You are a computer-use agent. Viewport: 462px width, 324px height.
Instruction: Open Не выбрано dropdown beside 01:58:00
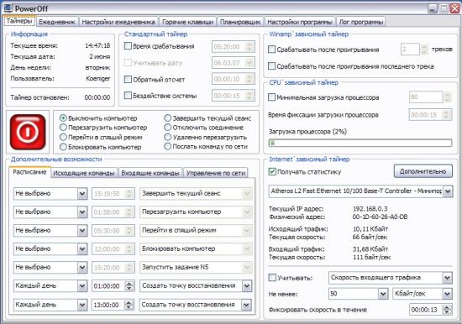[82, 212]
